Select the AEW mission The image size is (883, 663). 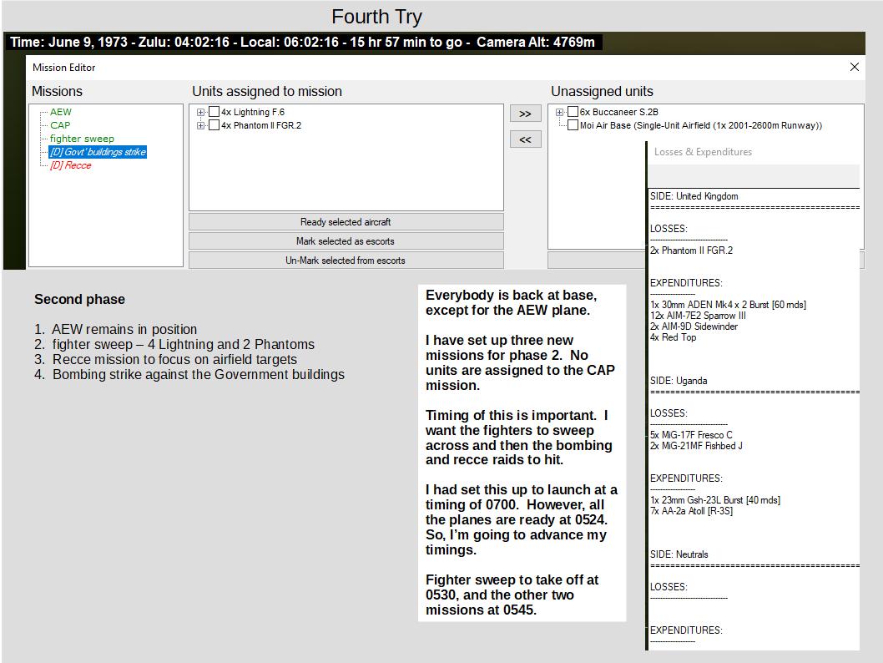click(x=60, y=112)
